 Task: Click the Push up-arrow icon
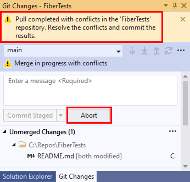156,50
